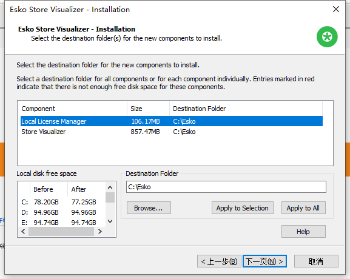350x279 pixels.
Task: Open the Browse... folder dialog
Action: click(x=149, y=208)
